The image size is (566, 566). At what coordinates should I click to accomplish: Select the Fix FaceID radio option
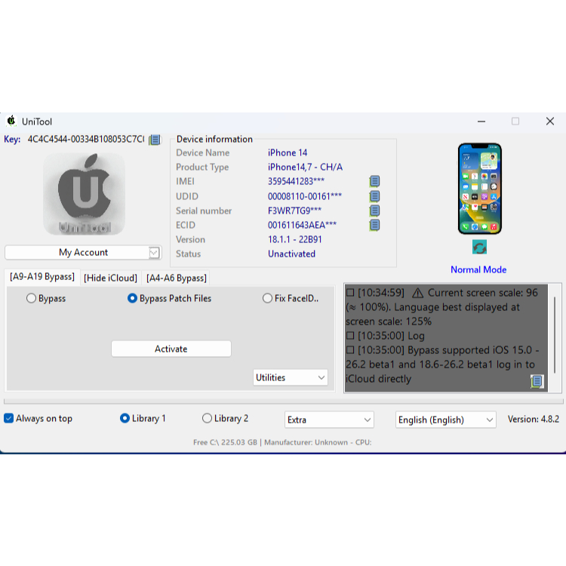pyautogui.click(x=291, y=299)
